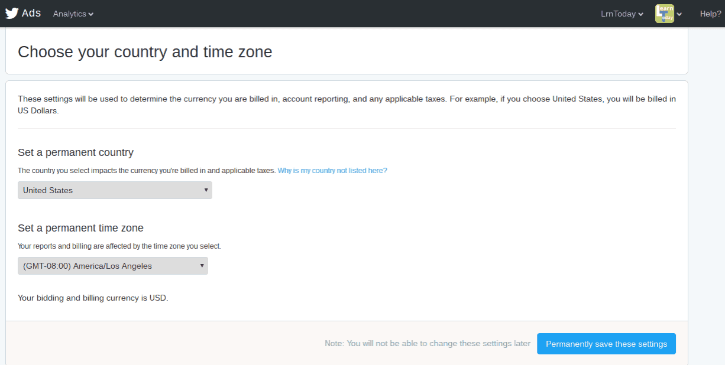Screen dimensions: 725x365
Task: Click the 'Set a permanent country' heading
Action: 76,152
